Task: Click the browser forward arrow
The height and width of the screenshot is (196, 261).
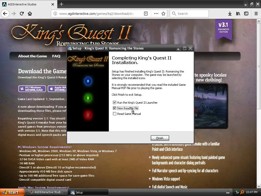Action: pyautogui.click(x=14, y=14)
